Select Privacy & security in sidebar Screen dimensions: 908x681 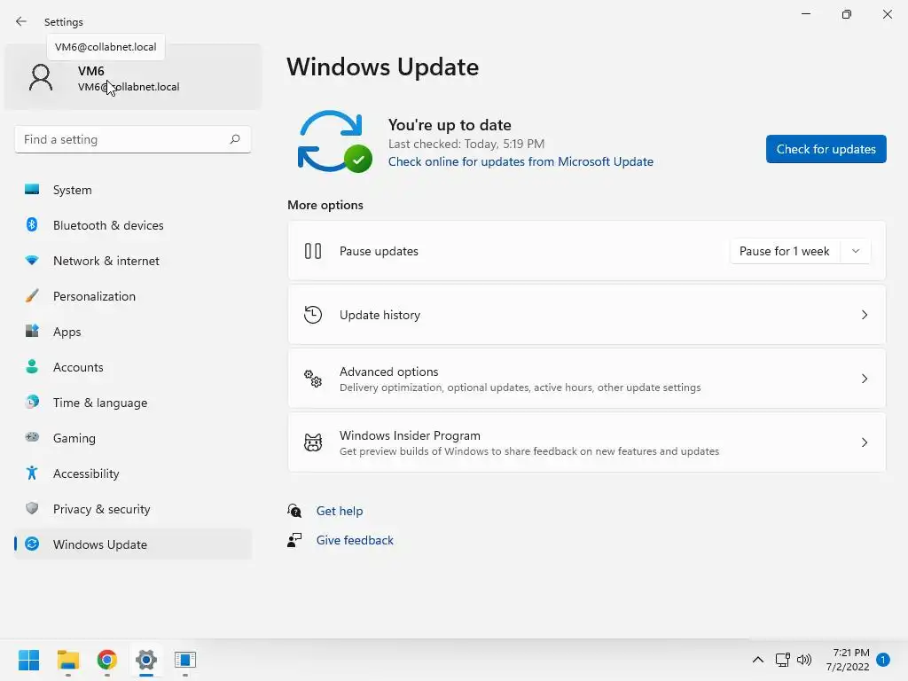pyautogui.click(x=133, y=508)
